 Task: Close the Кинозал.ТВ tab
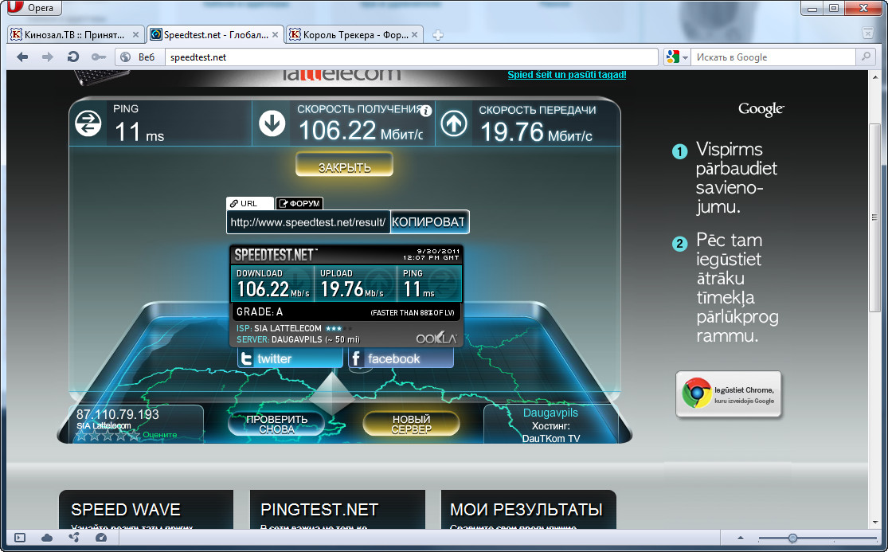click(x=136, y=34)
